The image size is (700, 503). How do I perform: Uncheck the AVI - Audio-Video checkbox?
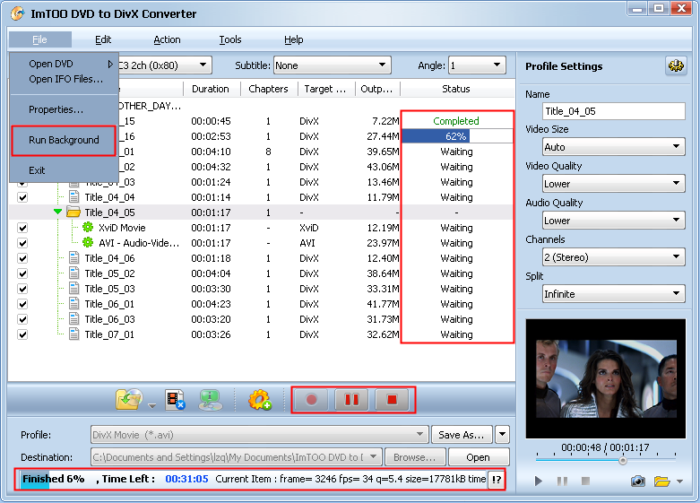22,243
